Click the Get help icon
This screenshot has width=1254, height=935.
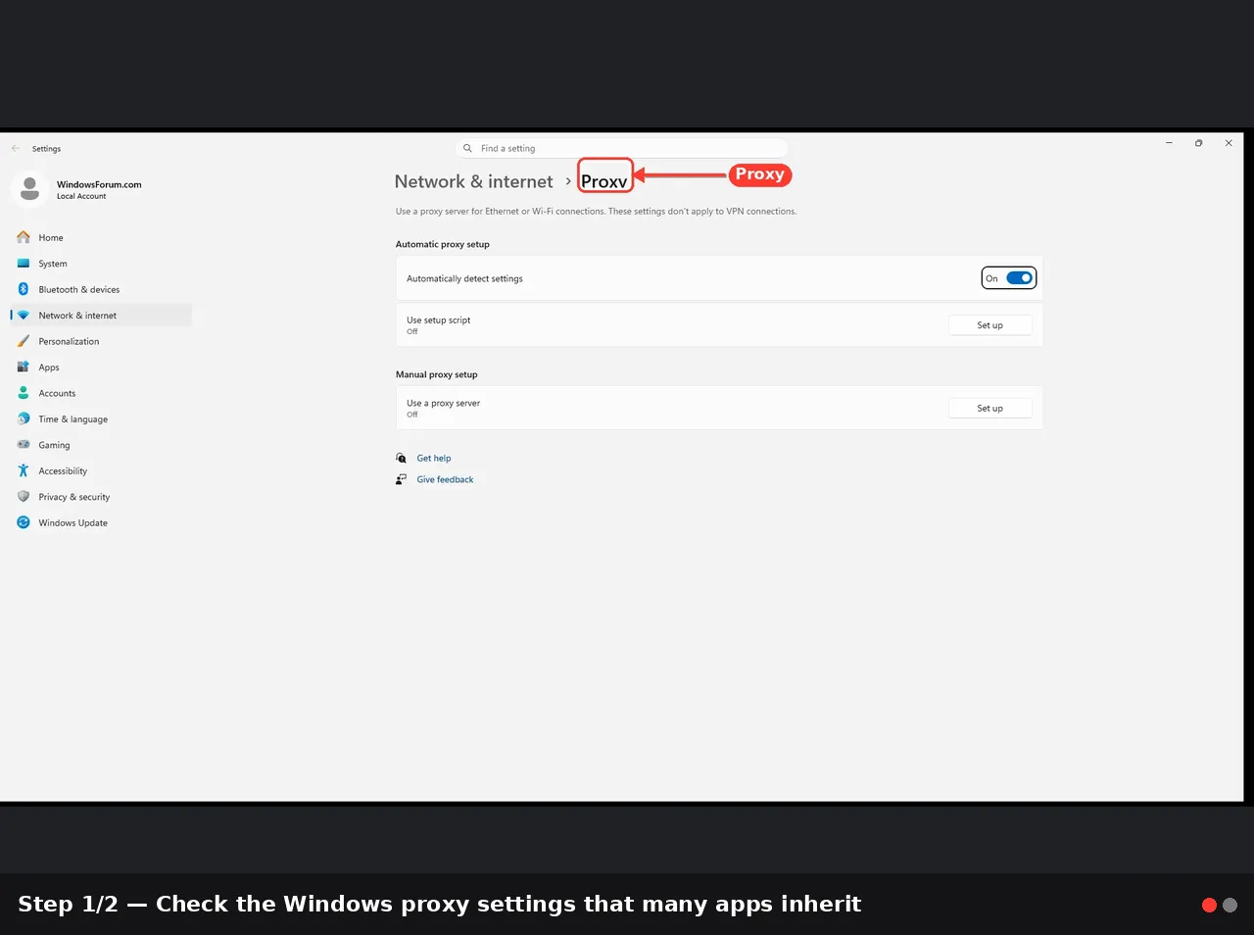pos(402,458)
